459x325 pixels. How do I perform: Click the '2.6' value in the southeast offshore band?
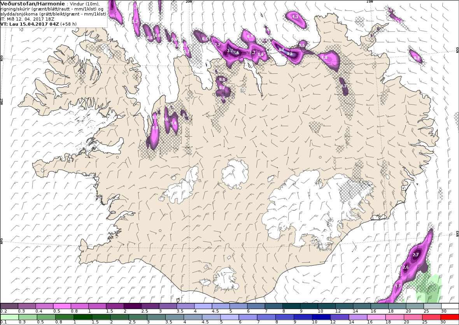click(x=406, y=268)
